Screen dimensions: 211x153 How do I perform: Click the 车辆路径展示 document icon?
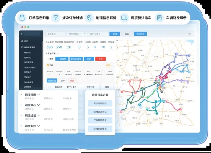coord(159,18)
